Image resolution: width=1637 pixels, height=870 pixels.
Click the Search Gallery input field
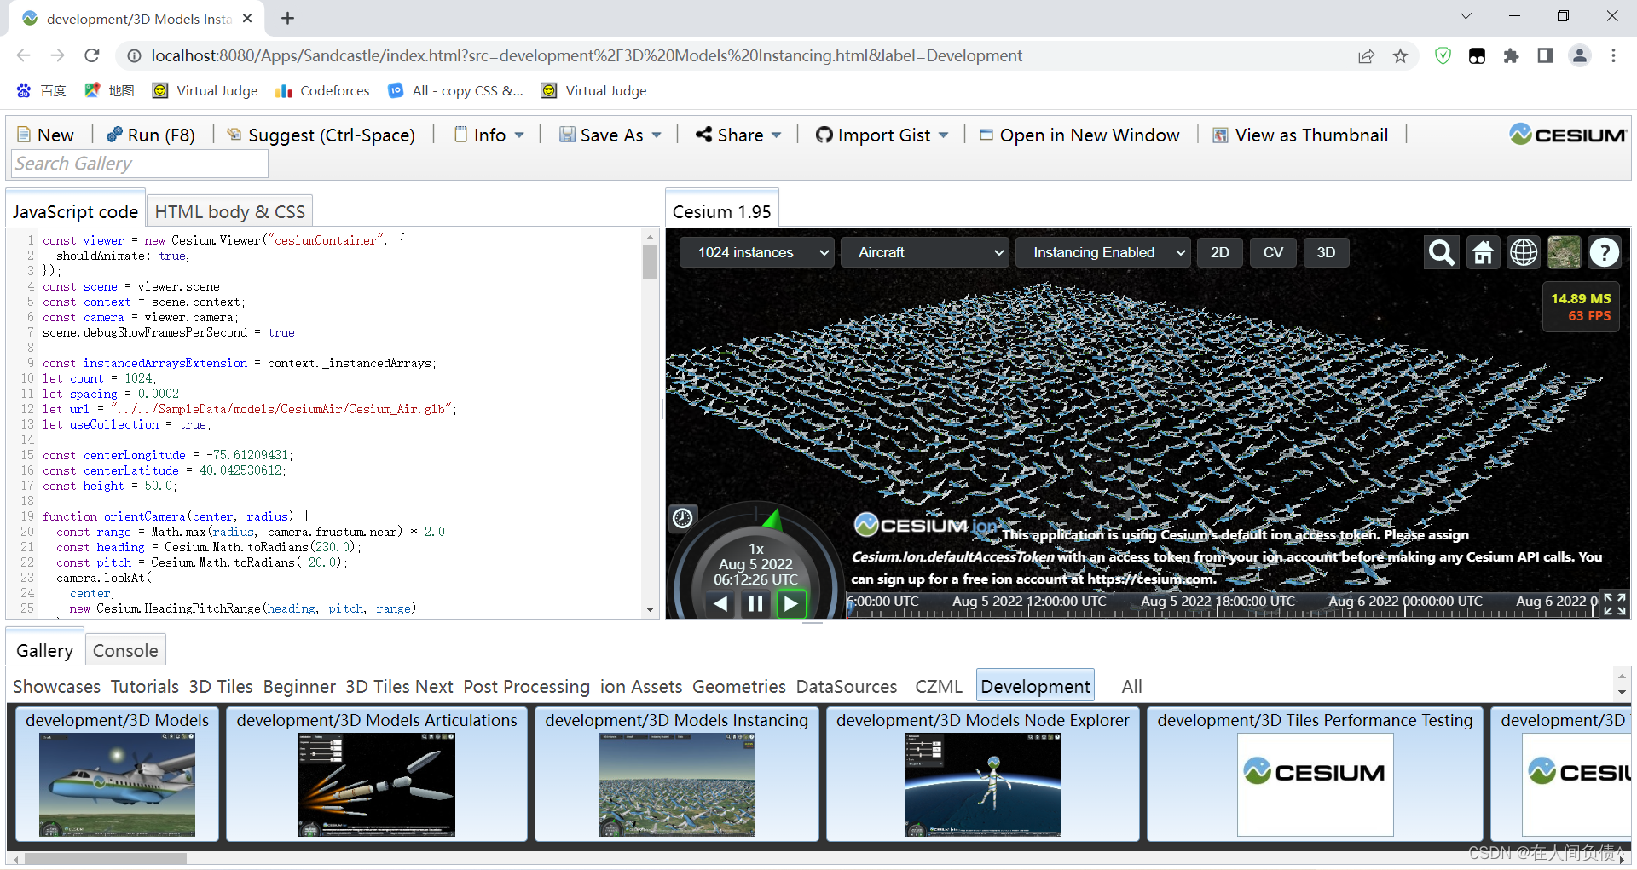140,164
